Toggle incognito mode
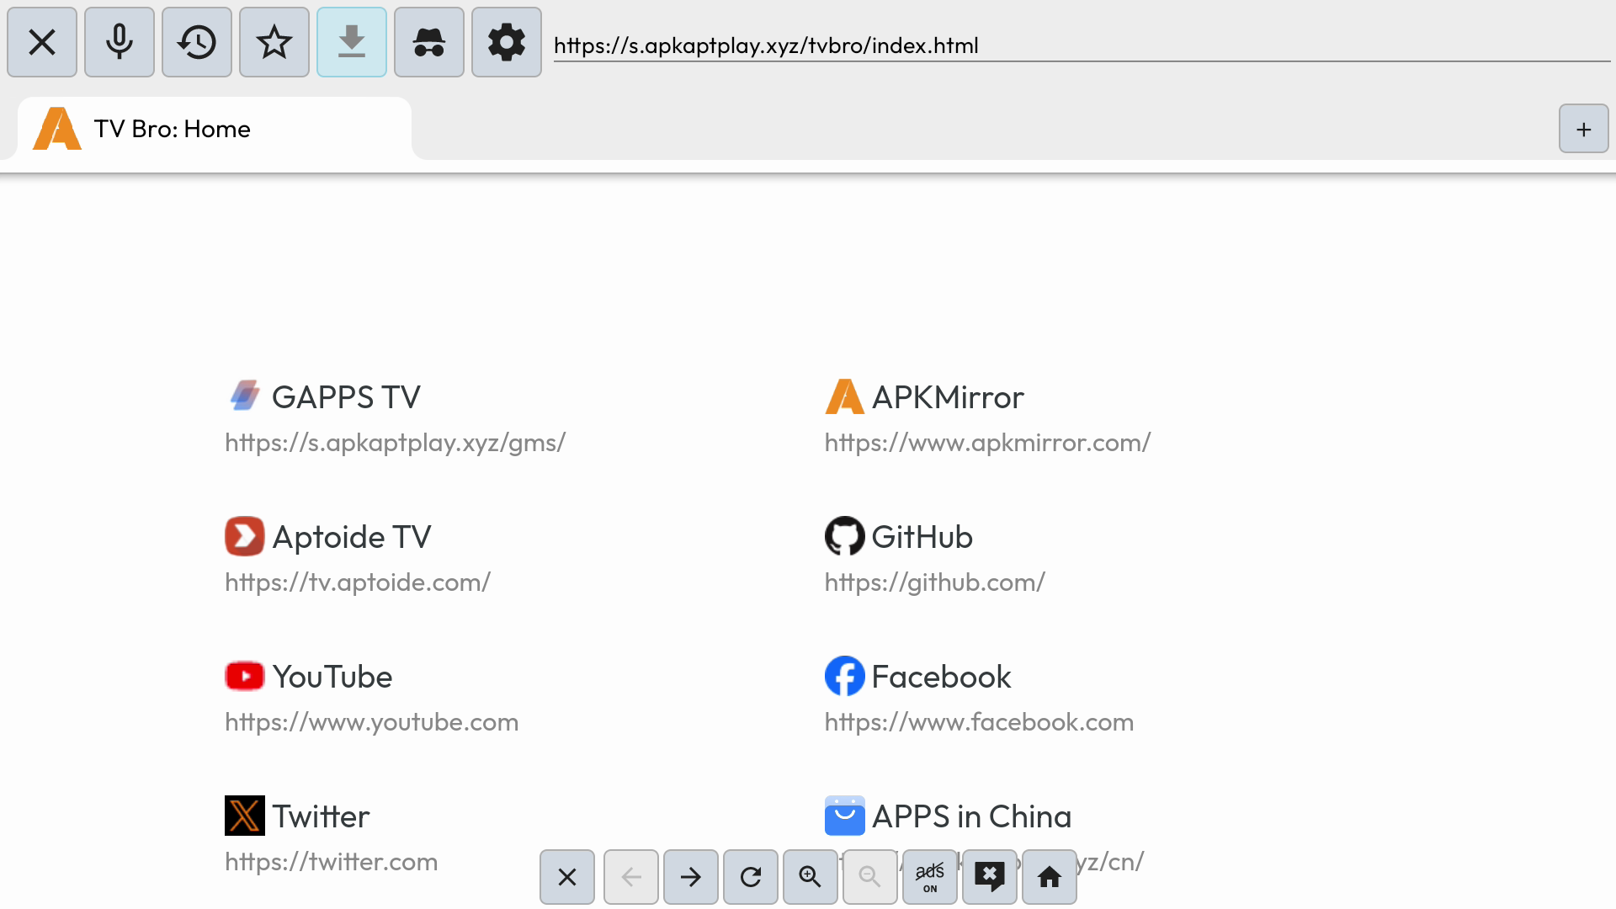Screen dimensions: 1616x909 (429, 42)
